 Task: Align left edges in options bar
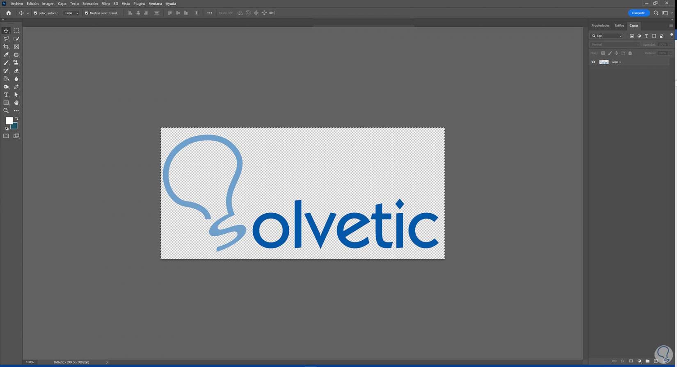[130, 13]
